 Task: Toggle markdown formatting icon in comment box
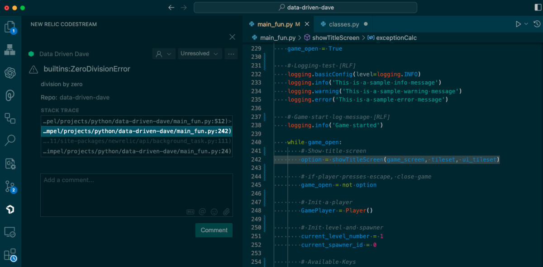(191, 211)
